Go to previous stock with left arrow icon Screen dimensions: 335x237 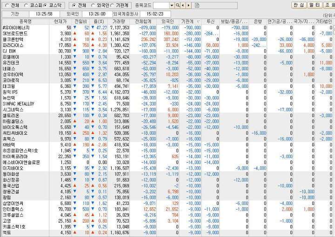[183, 5]
